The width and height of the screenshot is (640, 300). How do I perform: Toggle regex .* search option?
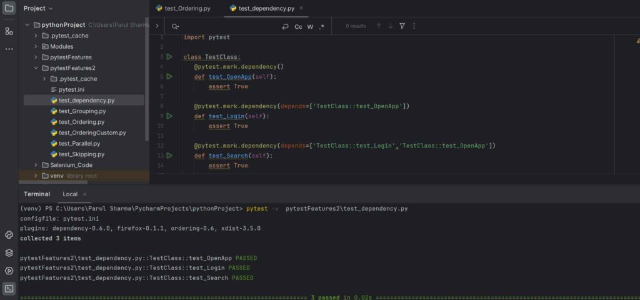322,26
